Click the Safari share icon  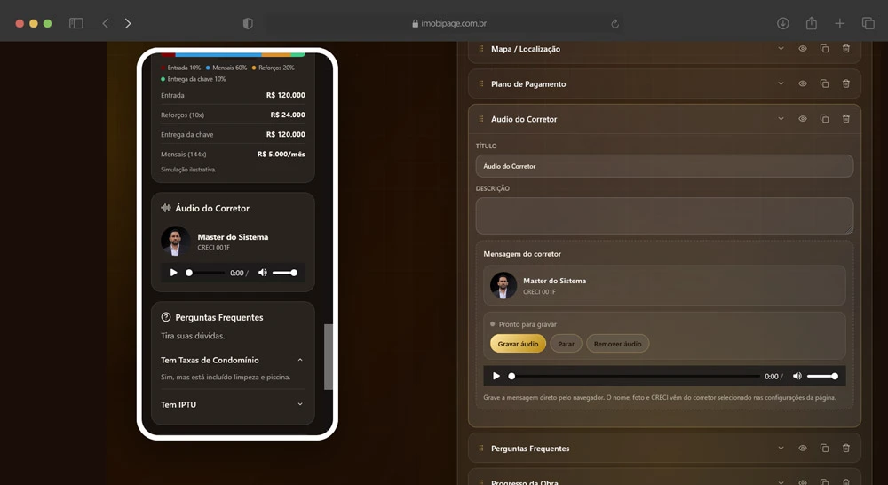point(811,23)
